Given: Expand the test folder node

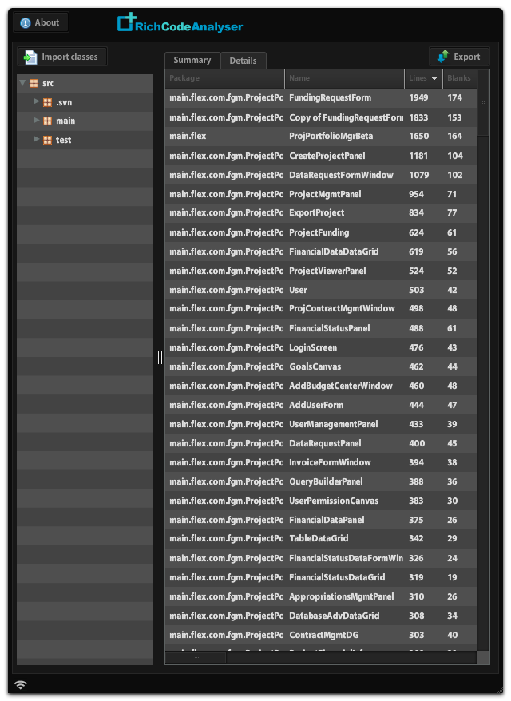Looking at the screenshot, I should click(36, 140).
